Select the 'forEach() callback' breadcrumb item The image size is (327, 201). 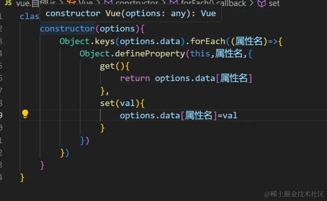[x=213, y=3]
